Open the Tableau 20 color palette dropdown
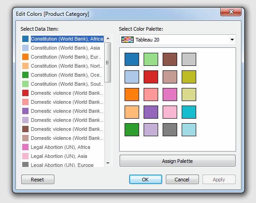Viewport: 256px width, 203px height. coord(178,40)
